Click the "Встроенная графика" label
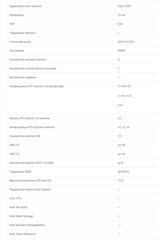Image resolution: width=162 pixels, height=240 pixels. pyautogui.click(x=23, y=77)
